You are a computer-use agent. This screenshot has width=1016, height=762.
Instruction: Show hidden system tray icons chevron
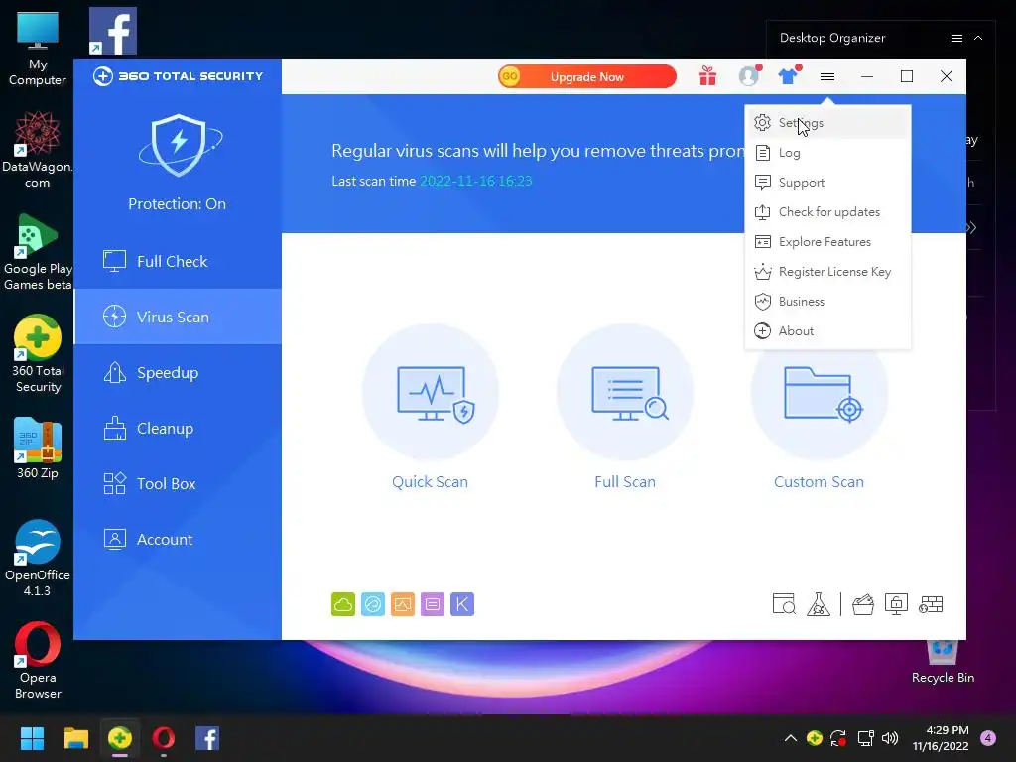pyautogui.click(x=791, y=738)
